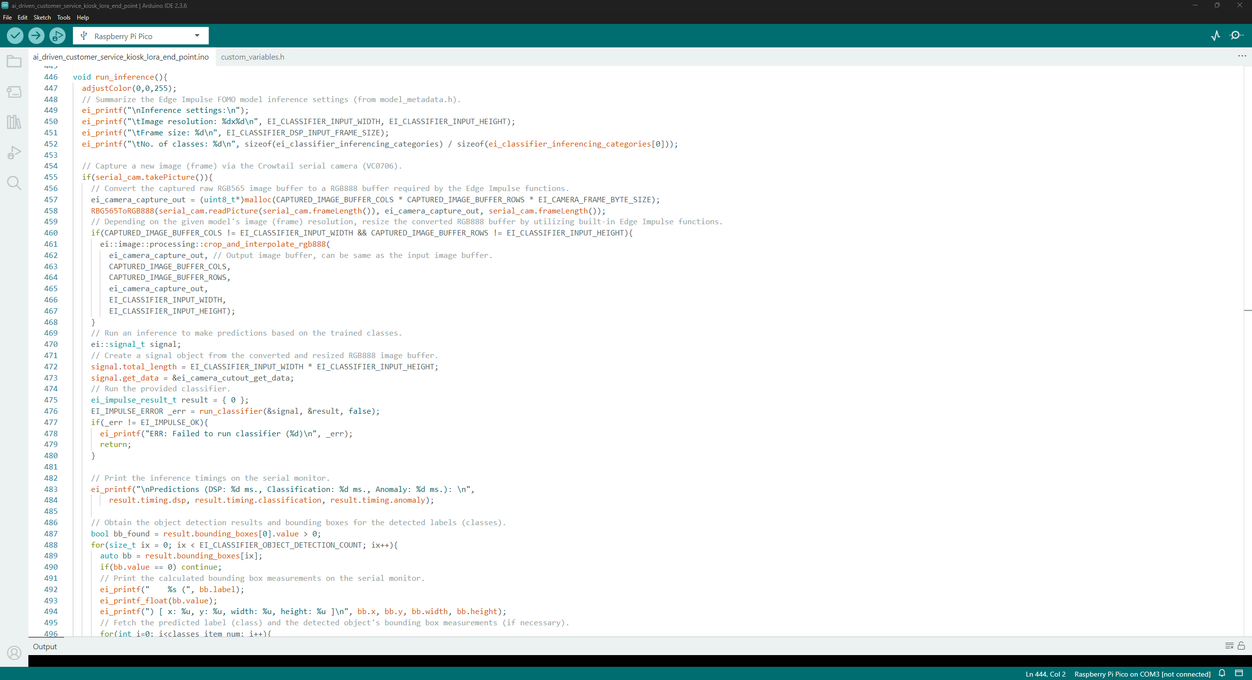
Task: Open the Sketch menu
Action: coord(42,18)
